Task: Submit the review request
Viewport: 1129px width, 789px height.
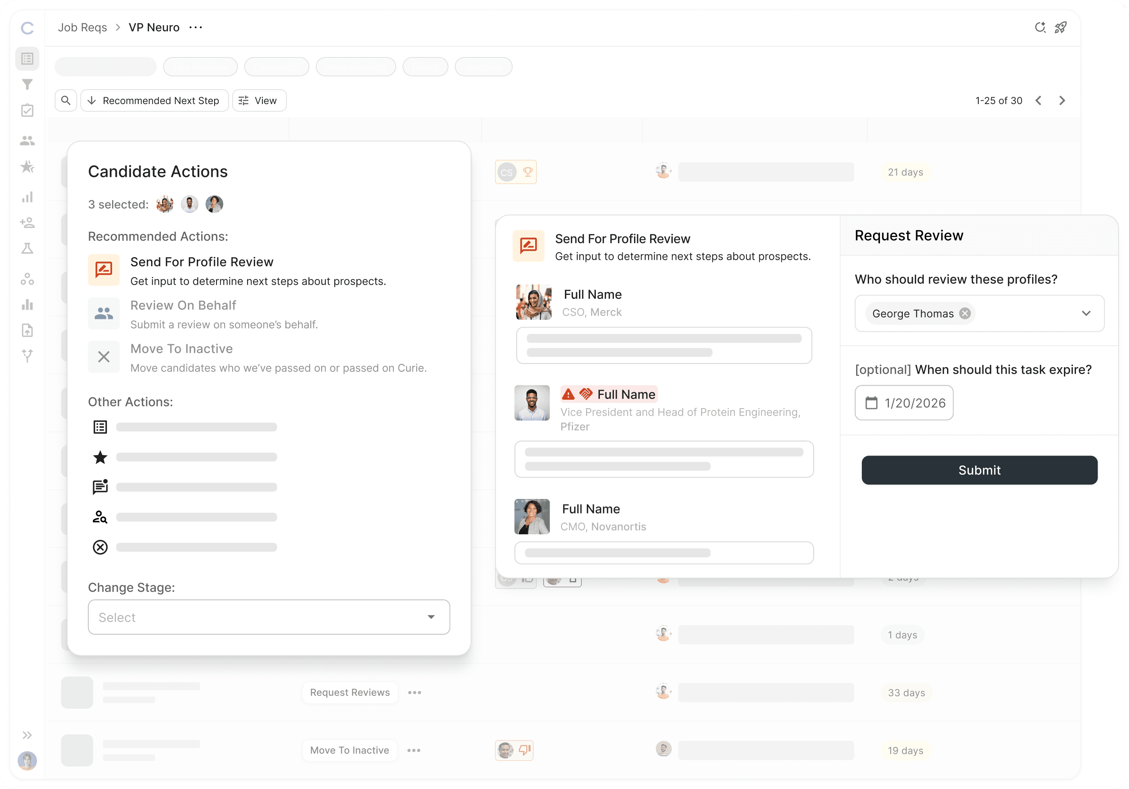Action: point(979,470)
